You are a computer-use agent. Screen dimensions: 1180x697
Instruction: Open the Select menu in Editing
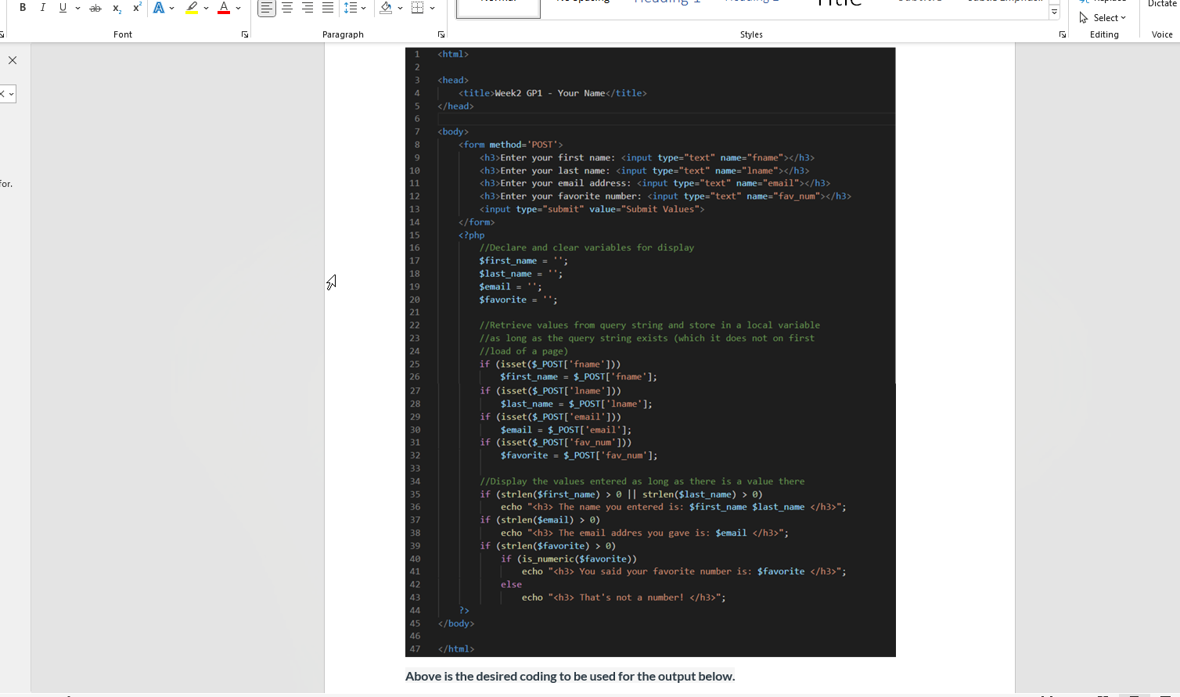[1103, 17]
